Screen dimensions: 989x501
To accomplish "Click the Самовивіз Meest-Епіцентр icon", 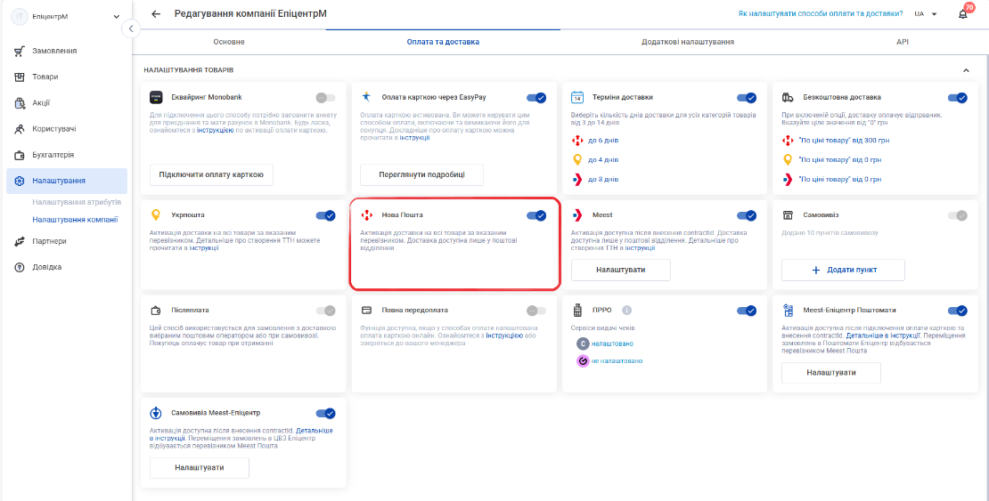I will coord(156,414).
